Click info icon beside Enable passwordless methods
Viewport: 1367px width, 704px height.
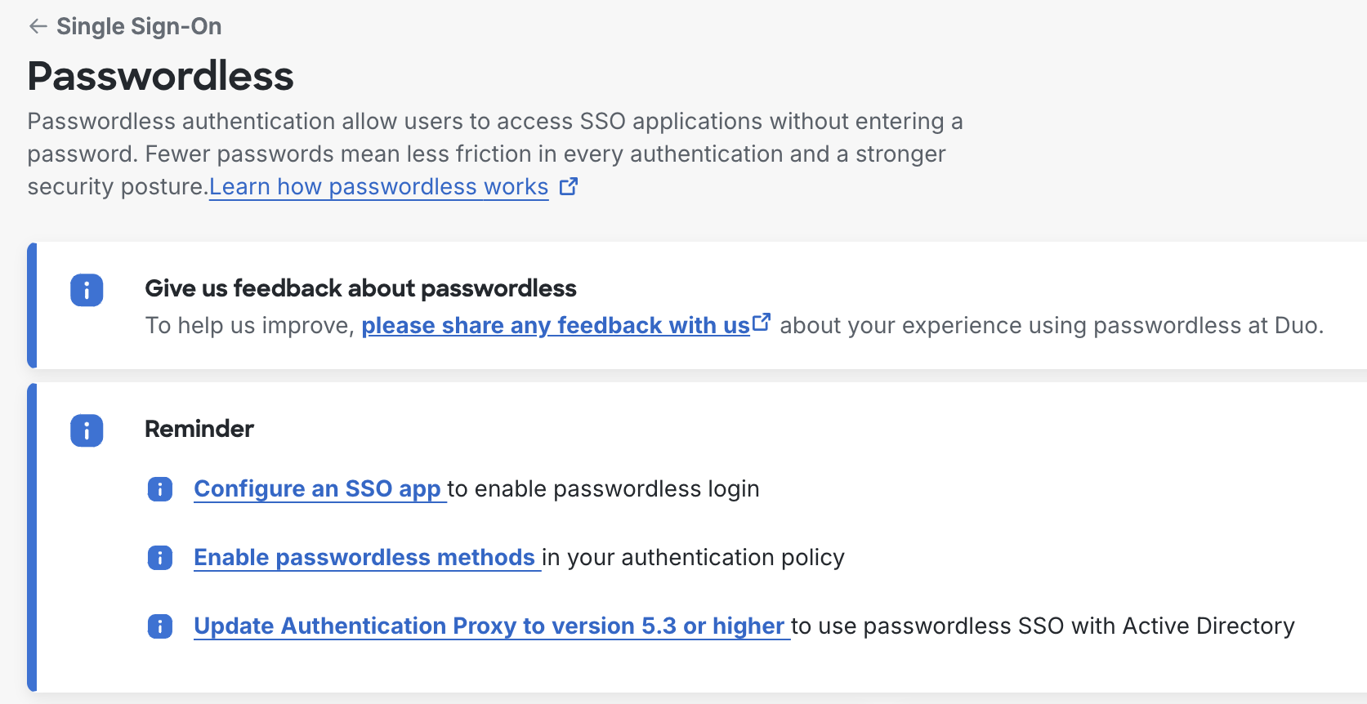160,558
